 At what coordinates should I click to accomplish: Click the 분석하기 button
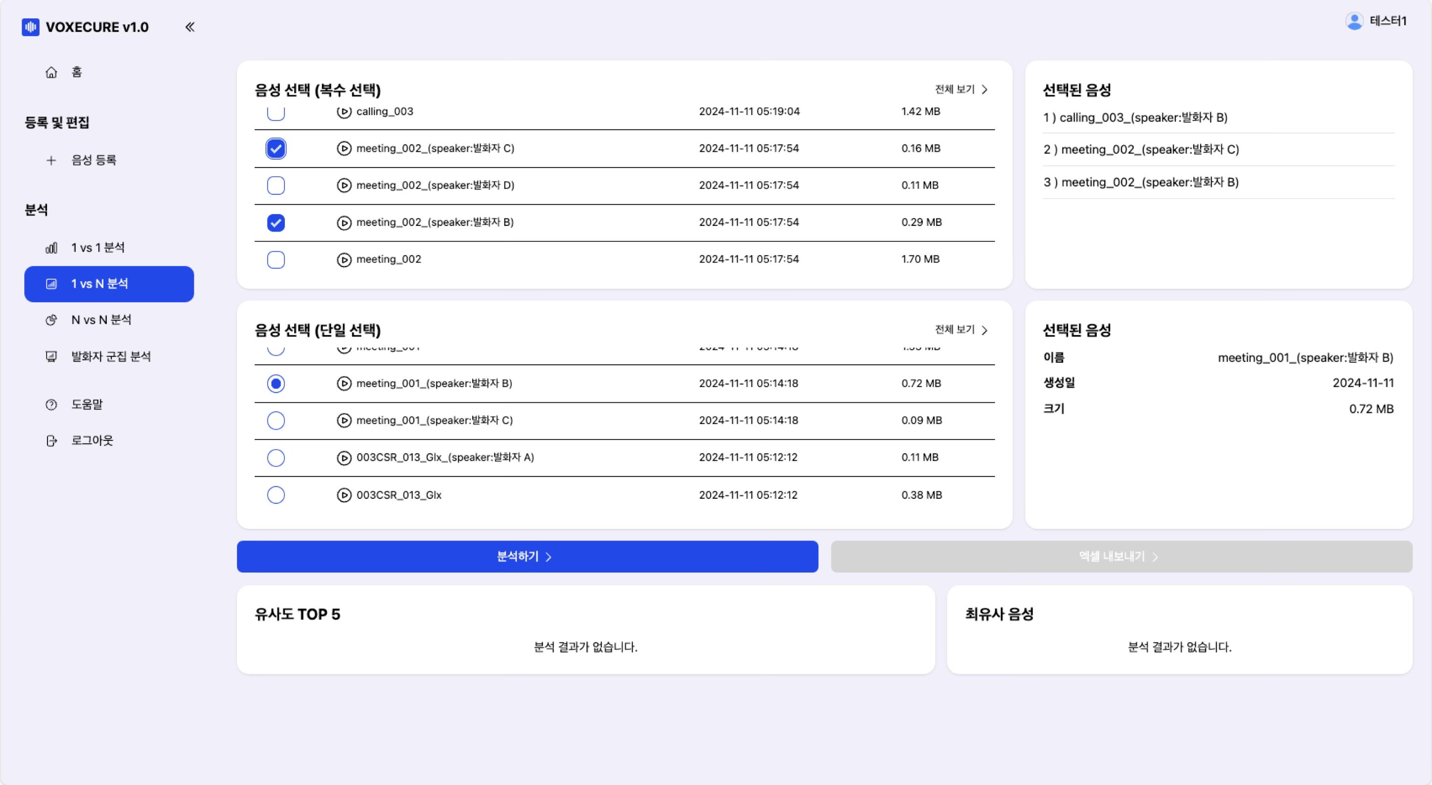(527, 557)
